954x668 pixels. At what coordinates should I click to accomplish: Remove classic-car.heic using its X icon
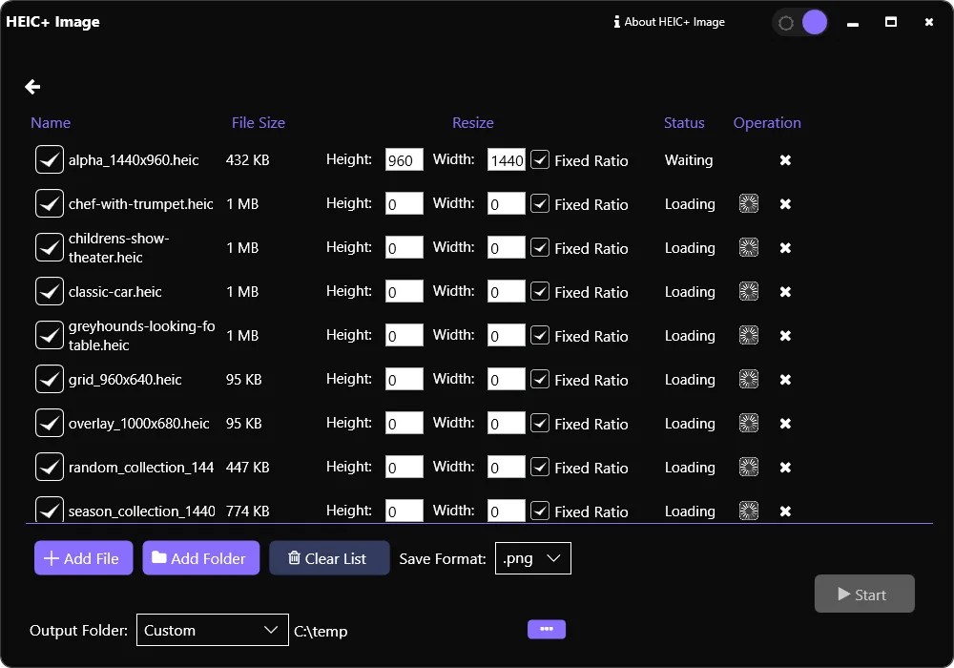tap(785, 291)
